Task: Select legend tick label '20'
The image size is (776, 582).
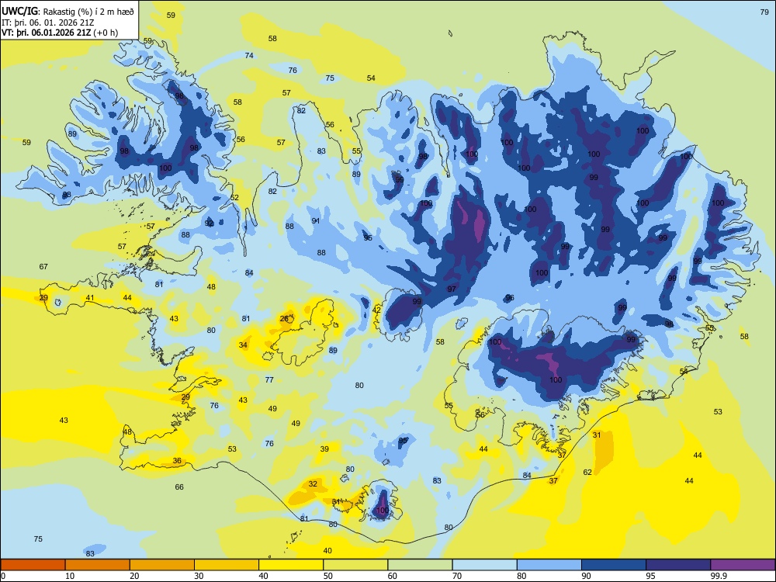Action: [134, 576]
